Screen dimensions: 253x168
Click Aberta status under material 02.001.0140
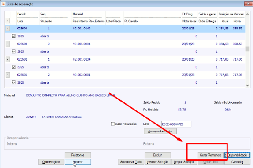(x=45, y=36)
